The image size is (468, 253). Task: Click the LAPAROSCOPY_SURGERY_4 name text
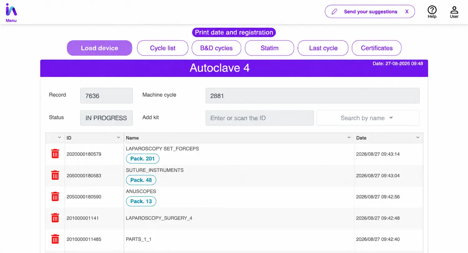(159, 218)
